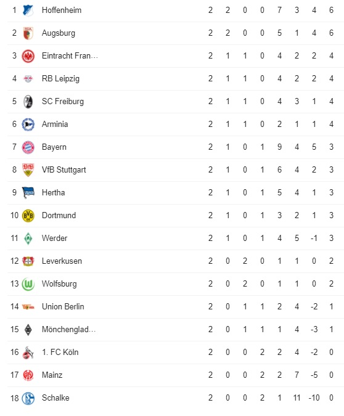Click the VfB Stuttgart shield logo
Image resolution: width=344 pixels, height=416 pixels.
coord(28,170)
